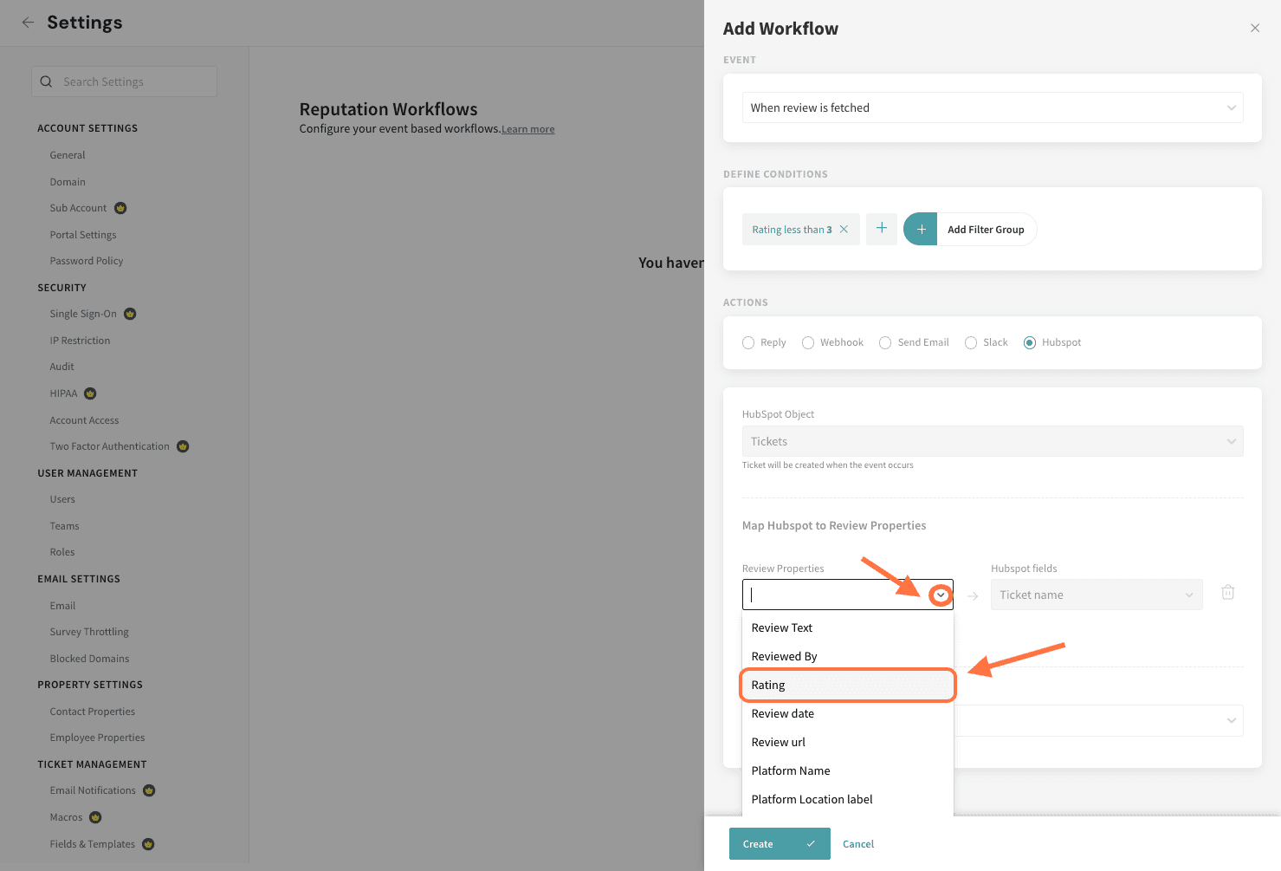Open the 'When review is fetched' event dropdown
This screenshot has width=1281, height=871.
click(x=992, y=107)
